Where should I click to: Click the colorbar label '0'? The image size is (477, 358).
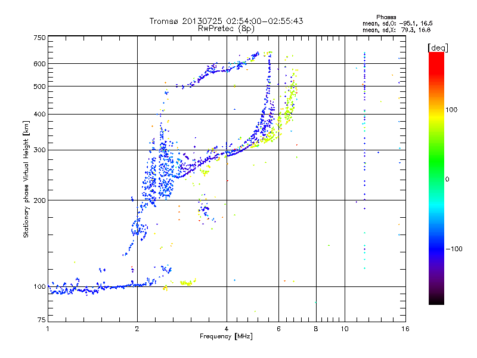[x=447, y=180]
